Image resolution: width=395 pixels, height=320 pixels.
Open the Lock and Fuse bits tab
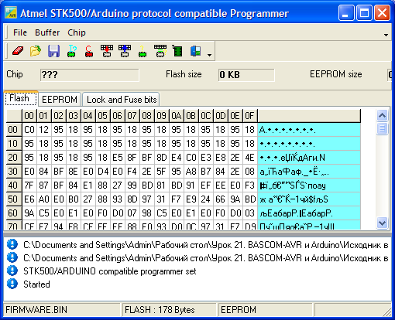click(x=122, y=100)
